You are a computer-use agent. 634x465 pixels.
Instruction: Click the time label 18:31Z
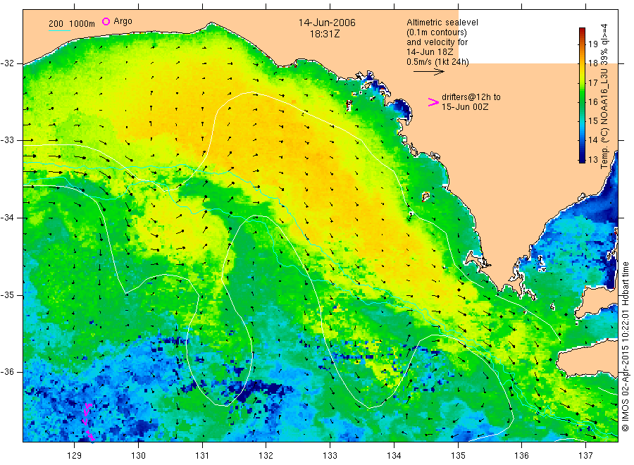(x=324, y=34)
